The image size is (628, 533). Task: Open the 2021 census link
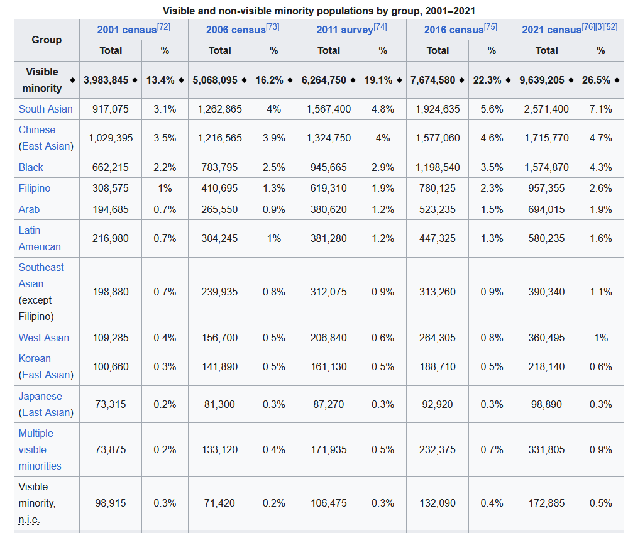(x=551, y=30)
